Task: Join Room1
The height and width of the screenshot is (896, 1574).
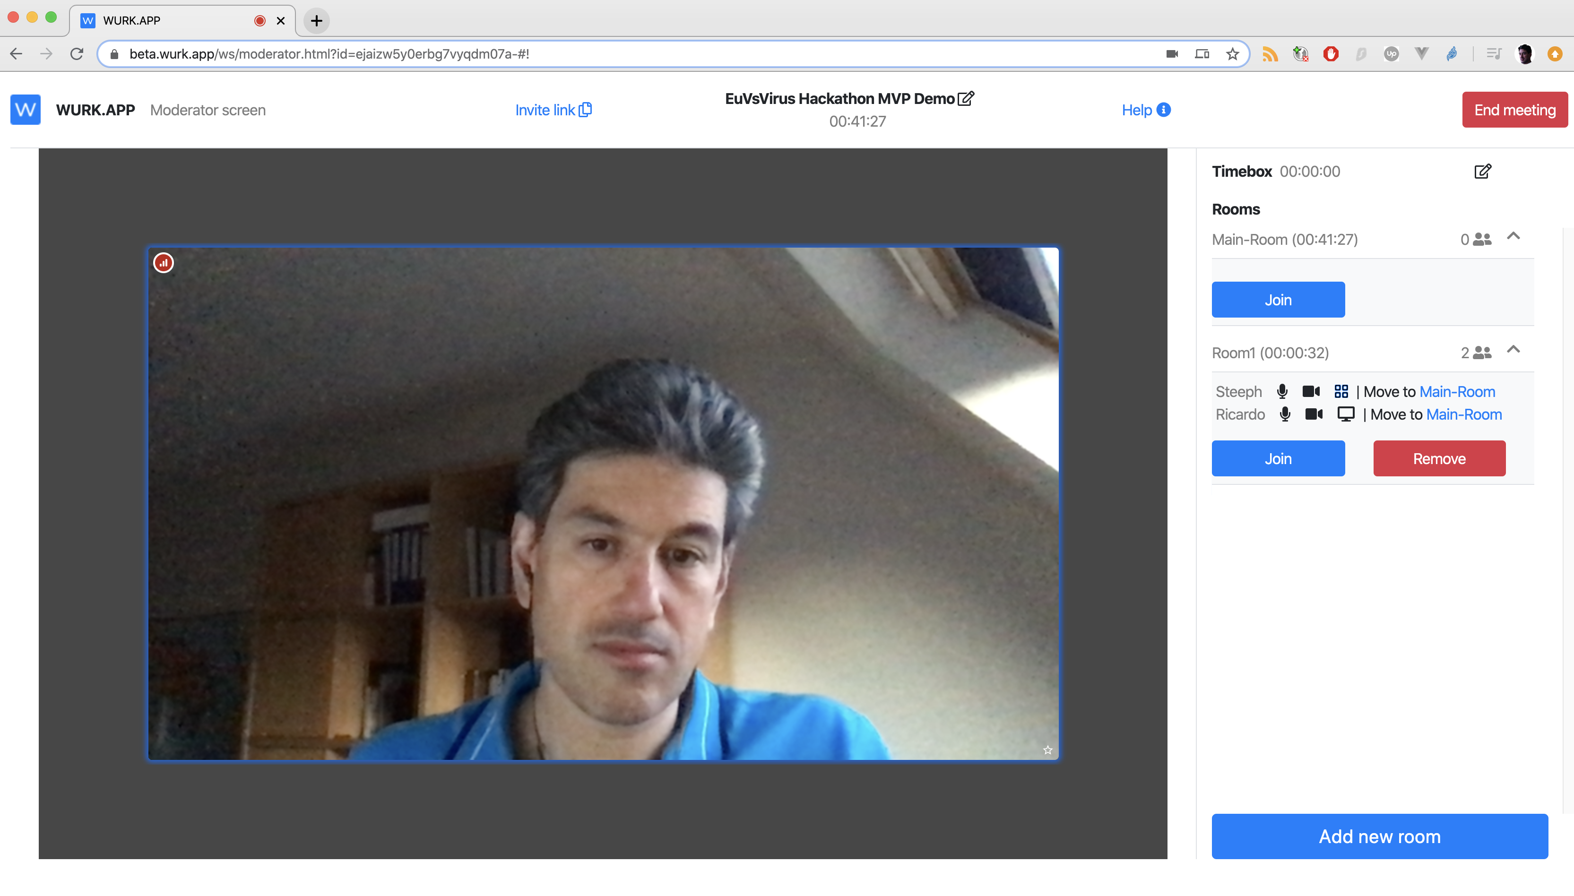Action: (x=1278, y=458)
